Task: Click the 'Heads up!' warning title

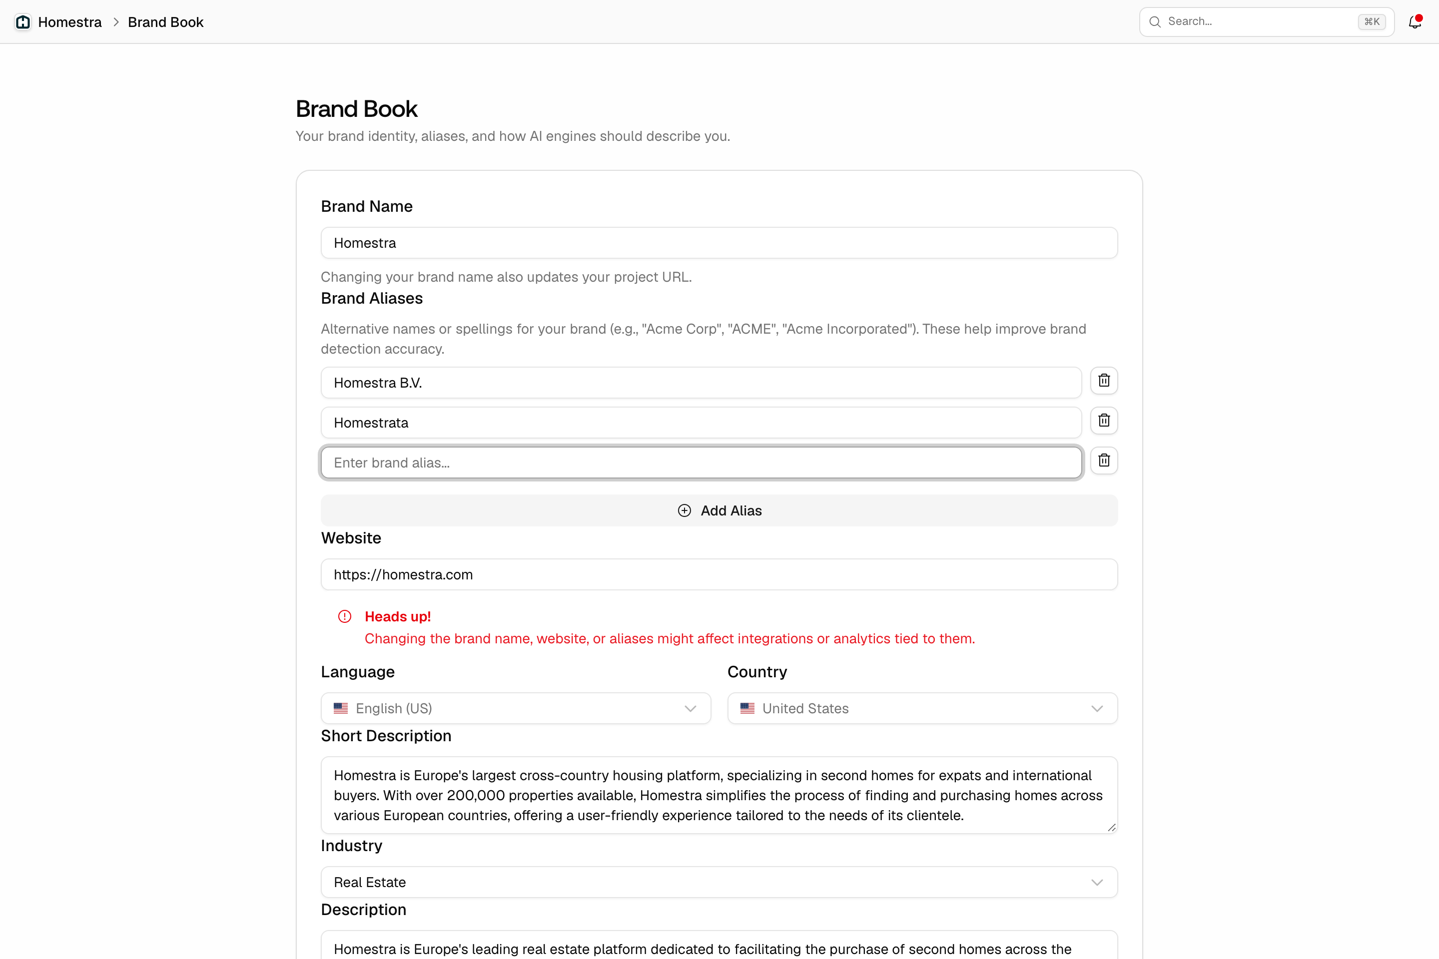Action: pyautogui.click(x=398, y=616)
